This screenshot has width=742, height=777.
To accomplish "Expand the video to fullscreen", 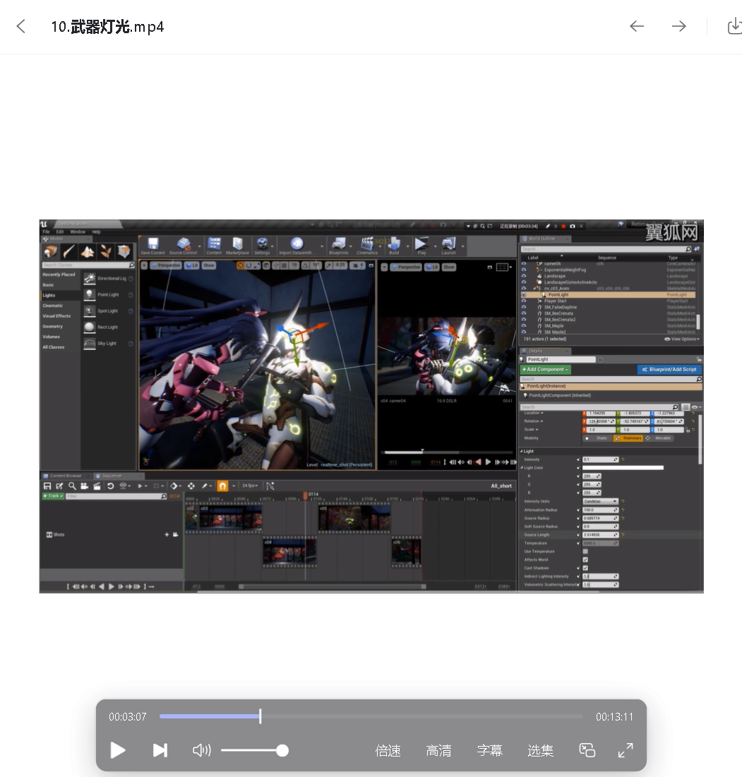I will pyautogui.click(x=626, y=750).
